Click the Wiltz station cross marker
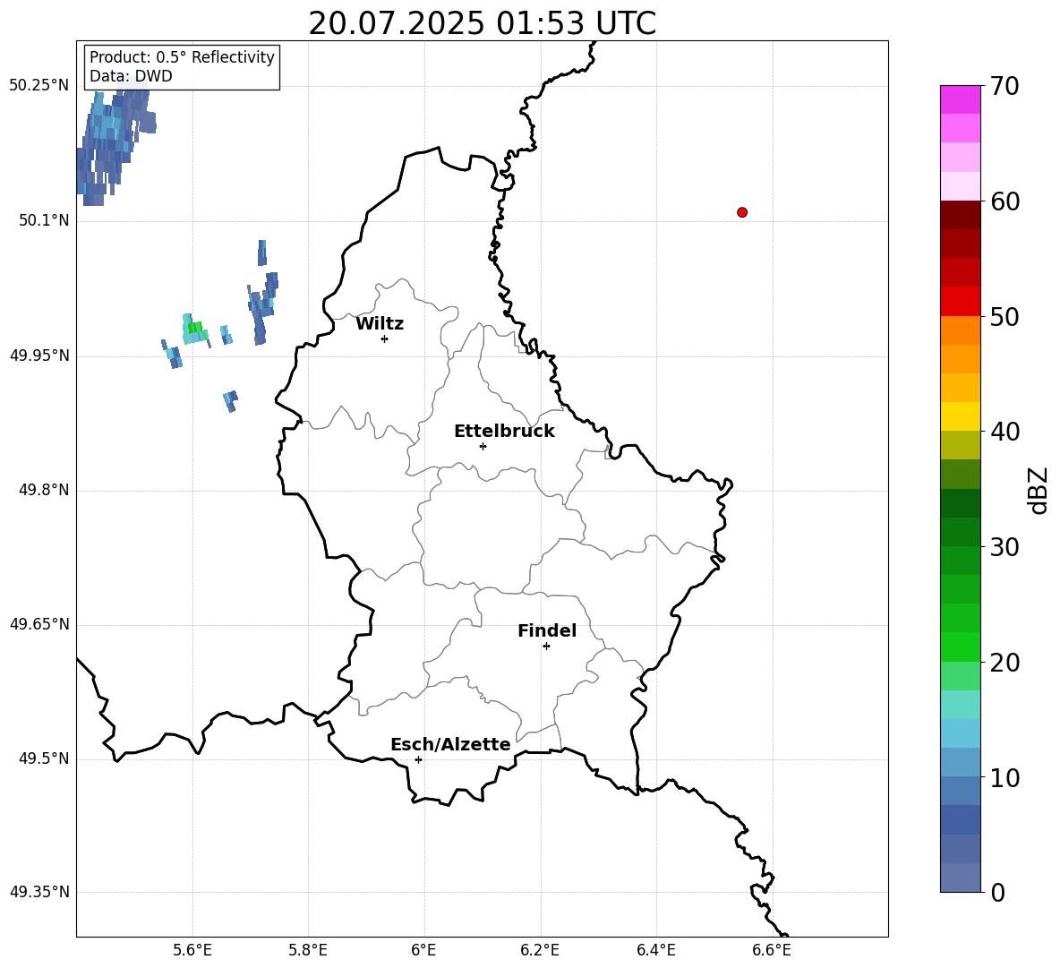Screen dimensions: 1060x968 click(385, 339)
